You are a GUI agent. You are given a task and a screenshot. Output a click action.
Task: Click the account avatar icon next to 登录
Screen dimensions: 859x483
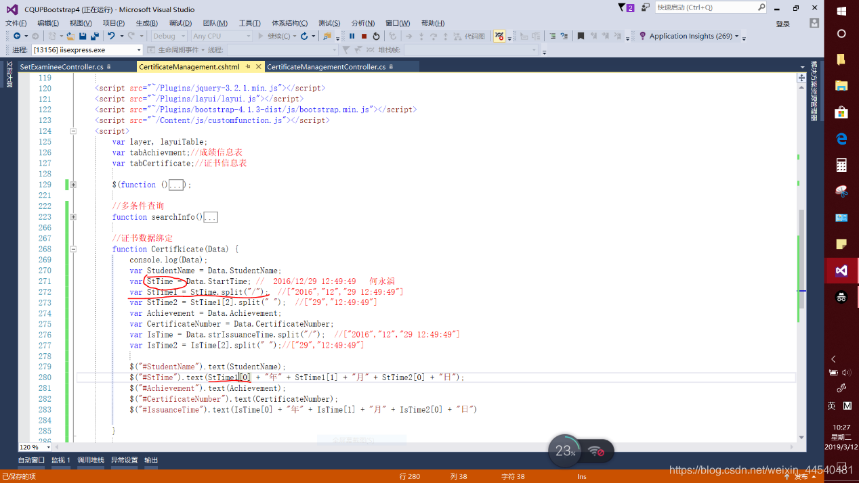pyautogui.click(x=814, y=23)
